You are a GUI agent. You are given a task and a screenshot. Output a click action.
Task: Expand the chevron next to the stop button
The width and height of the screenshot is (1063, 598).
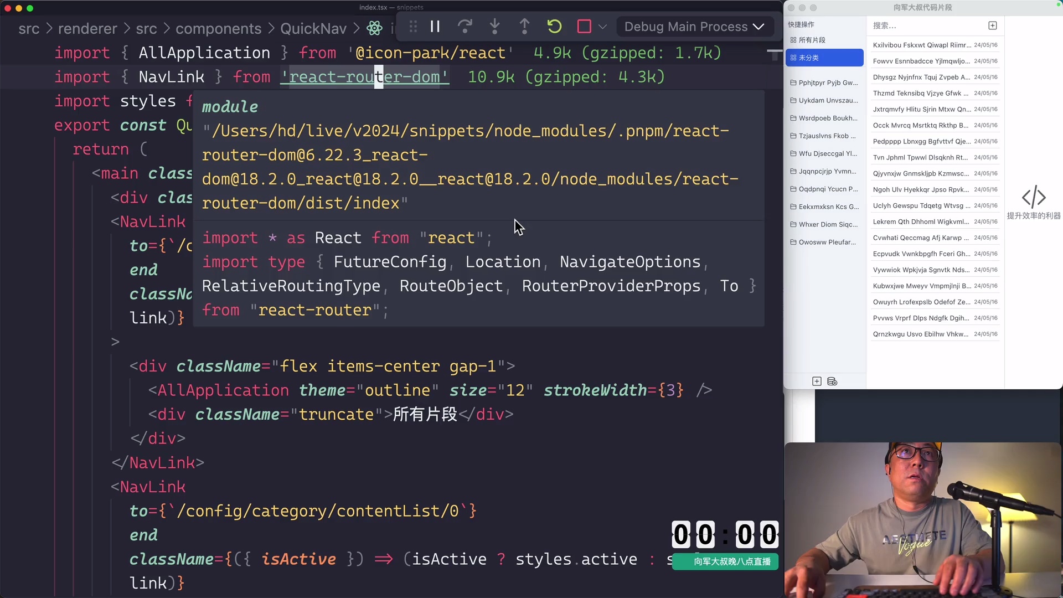click(x=603, y=27)
